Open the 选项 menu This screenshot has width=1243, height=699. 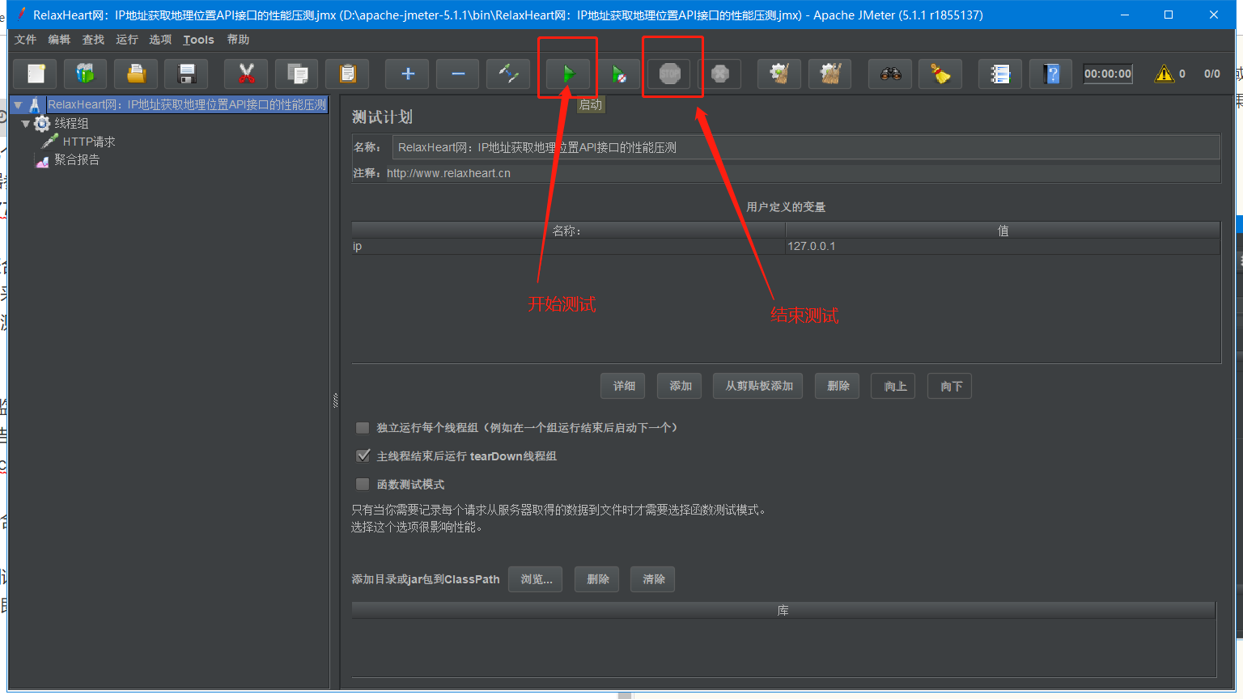coord(160,40)
